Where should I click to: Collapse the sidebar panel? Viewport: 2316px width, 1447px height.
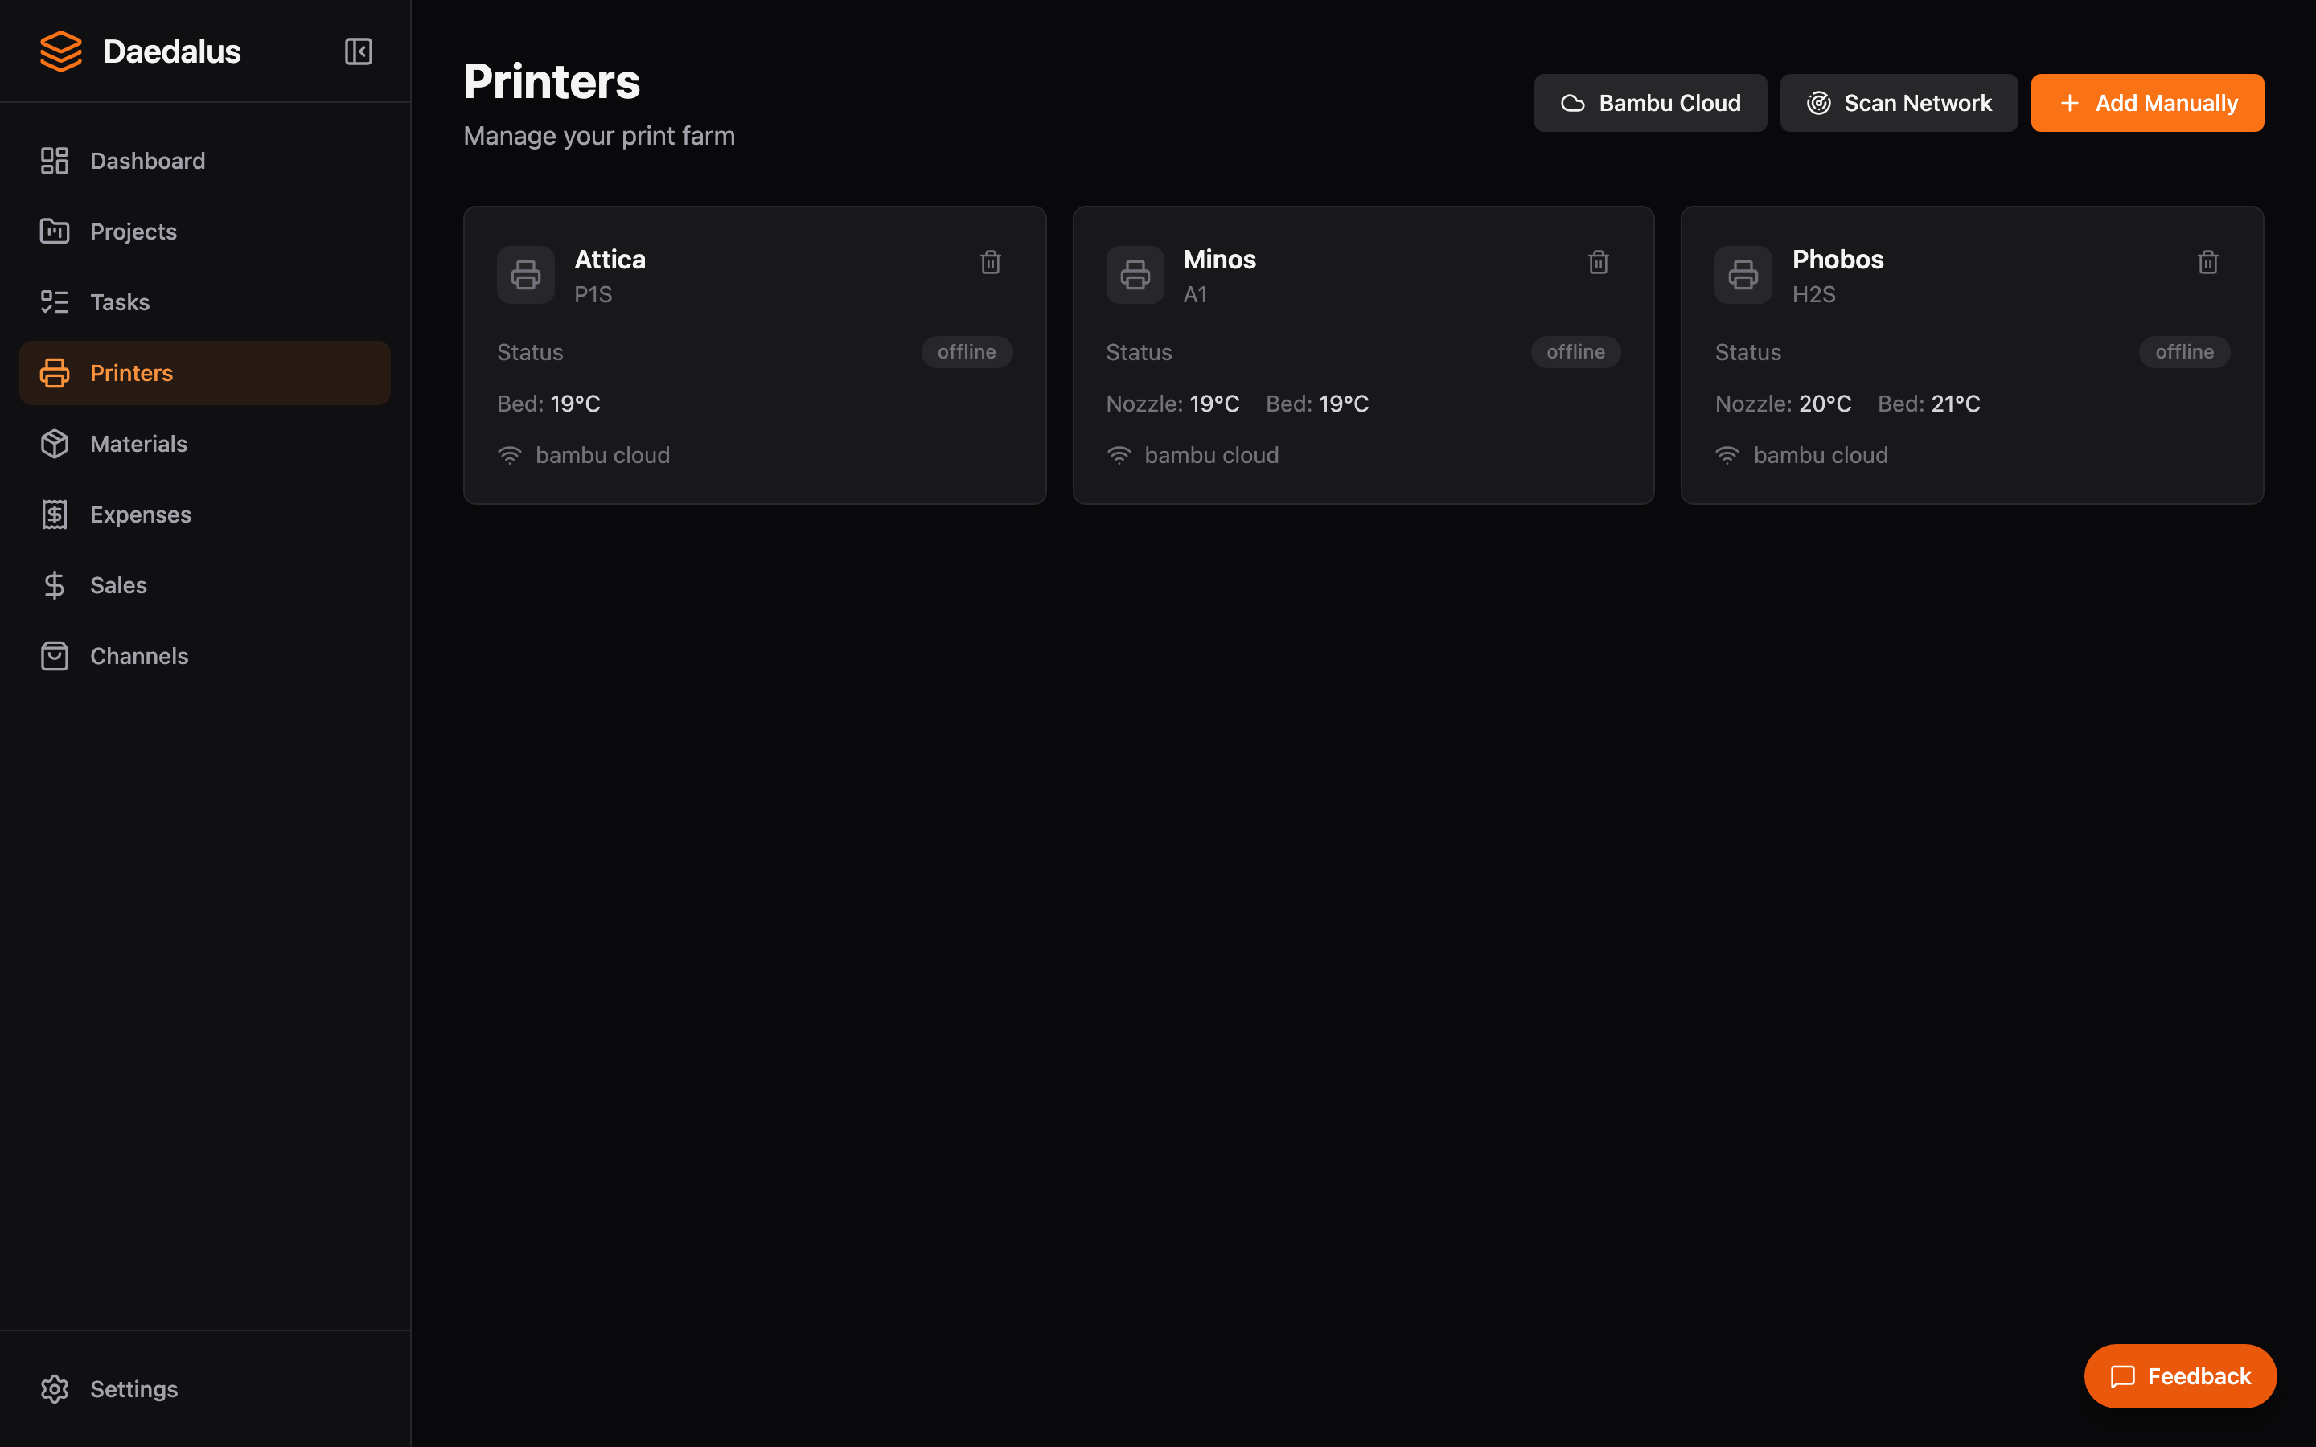(x=358, y=51)
